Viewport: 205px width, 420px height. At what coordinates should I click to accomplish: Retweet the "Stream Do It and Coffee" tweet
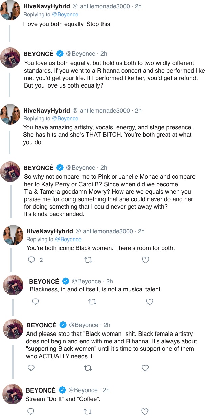[88, 412]
